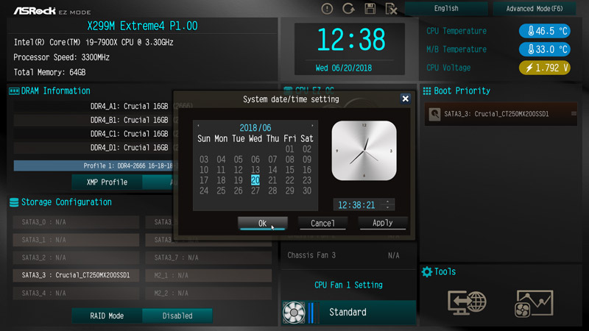The image size is (589, 331).
Task: Click the 12:38:21 time field
Action: (356, 205)
